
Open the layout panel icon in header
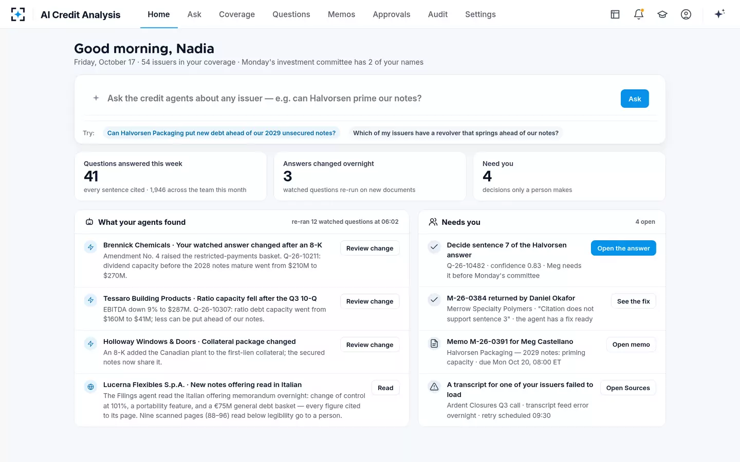coord(615,14)
